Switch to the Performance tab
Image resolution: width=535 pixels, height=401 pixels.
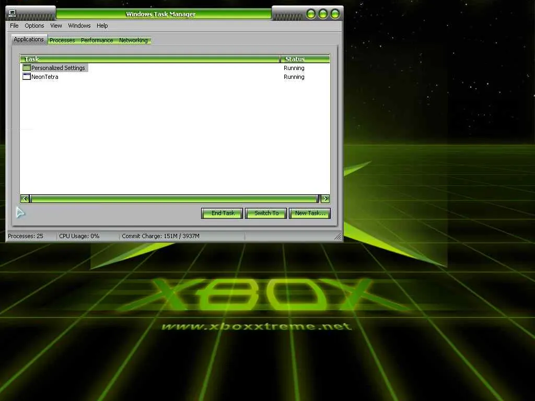coord(97,40)
